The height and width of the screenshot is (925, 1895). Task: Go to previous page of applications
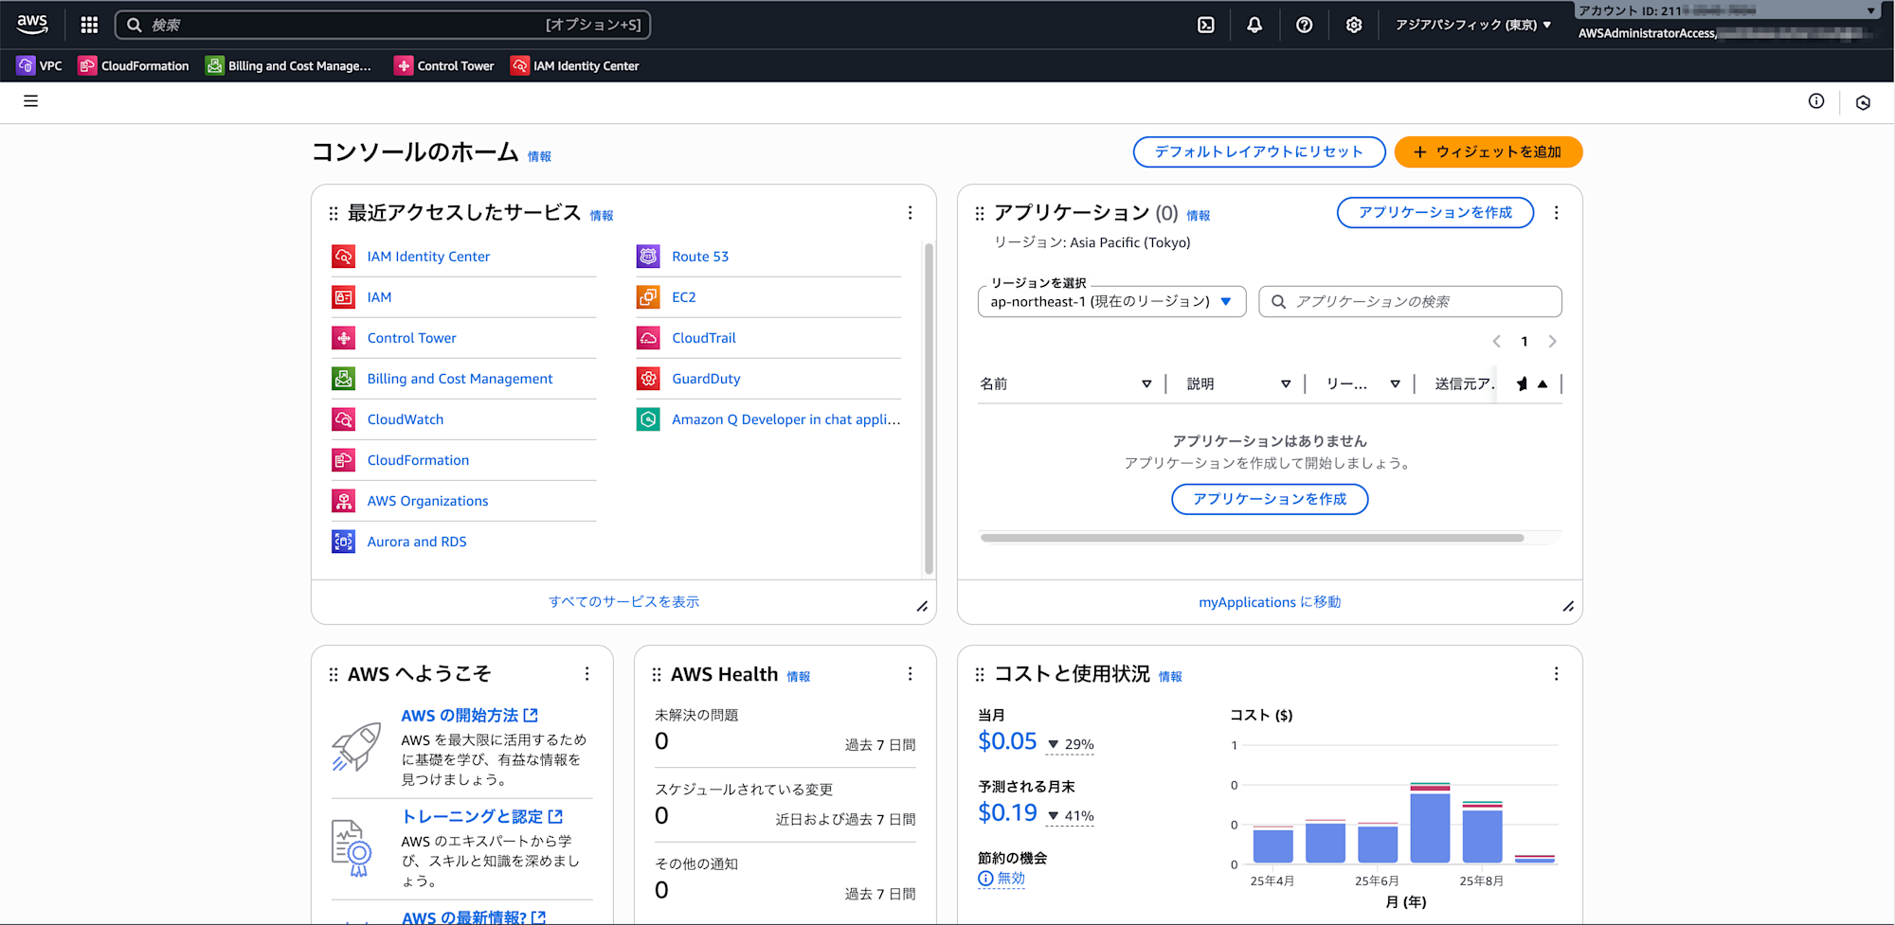(x=1496, y=342)
